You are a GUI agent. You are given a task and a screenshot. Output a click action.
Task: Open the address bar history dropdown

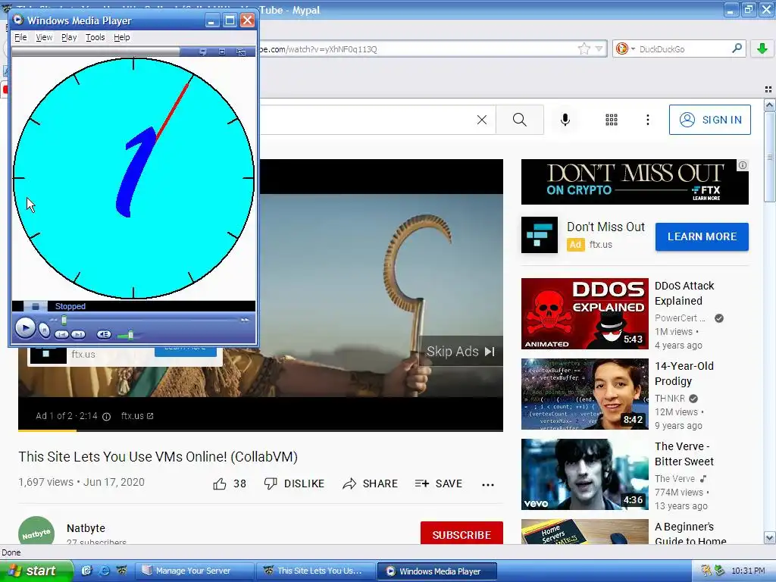coord(599,48)
